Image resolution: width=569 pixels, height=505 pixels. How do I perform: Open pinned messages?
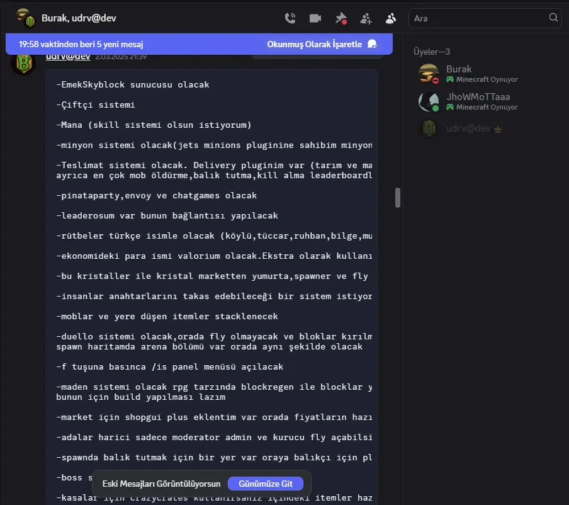point(341,18)
